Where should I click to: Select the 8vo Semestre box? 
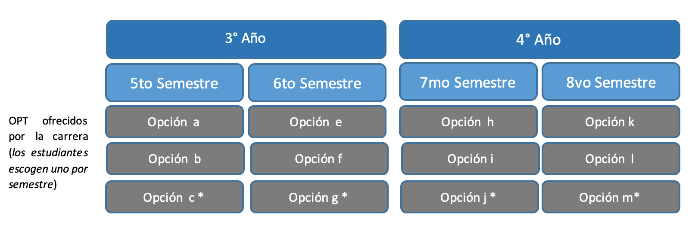pos(611,82)
